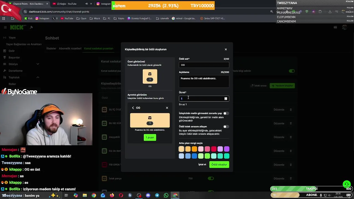Mute the YouTube tab audio icon
Screen dimensions: 354x199
click(87, 4)
